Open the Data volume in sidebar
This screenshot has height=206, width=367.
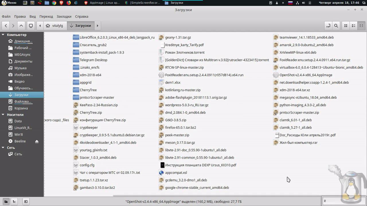click(x=22, y=121)
